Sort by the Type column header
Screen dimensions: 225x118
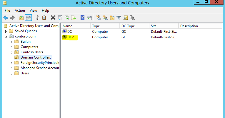105,26
